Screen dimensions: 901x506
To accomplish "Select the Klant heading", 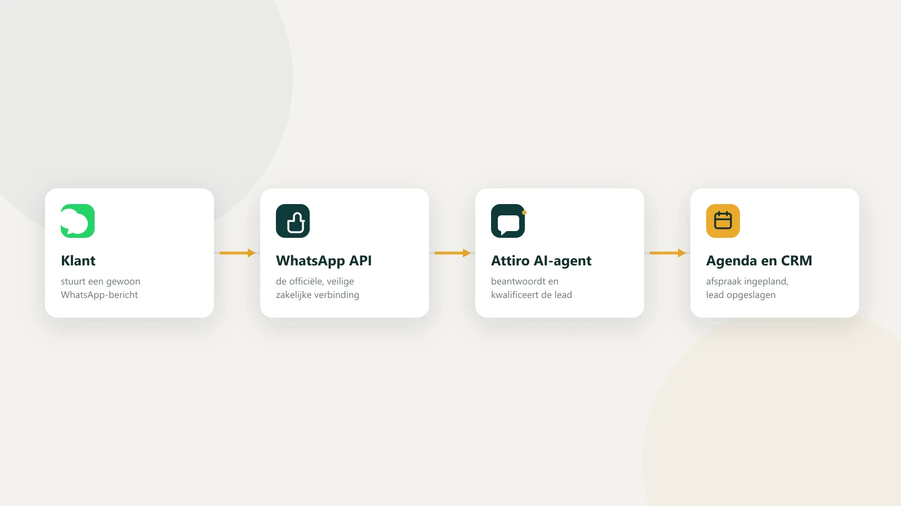I will [x=78, y=261].
